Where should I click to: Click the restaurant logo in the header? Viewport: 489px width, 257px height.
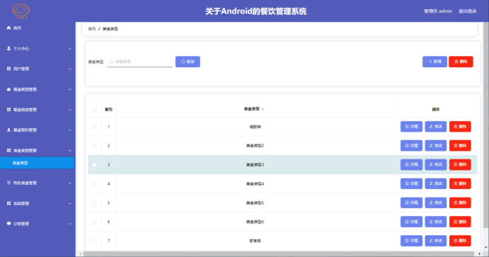click(21, 11)
